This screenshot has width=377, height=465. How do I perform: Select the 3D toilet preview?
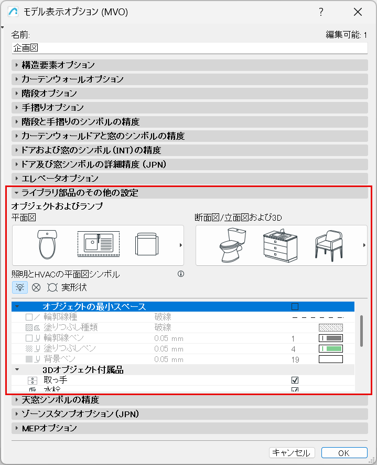(233, 245)
